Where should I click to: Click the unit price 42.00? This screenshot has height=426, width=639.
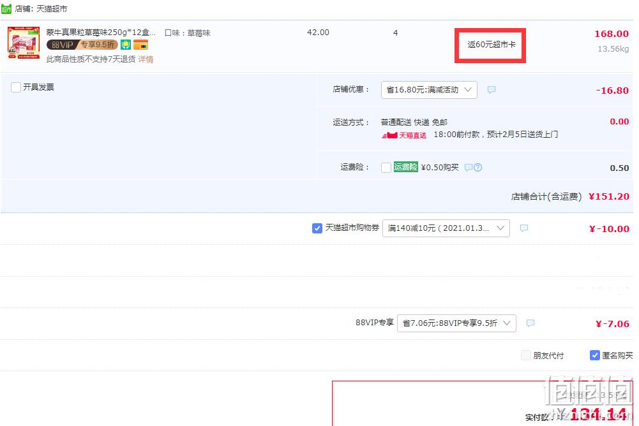tap(318, 33)
